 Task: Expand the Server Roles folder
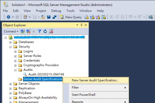point(15,56)
